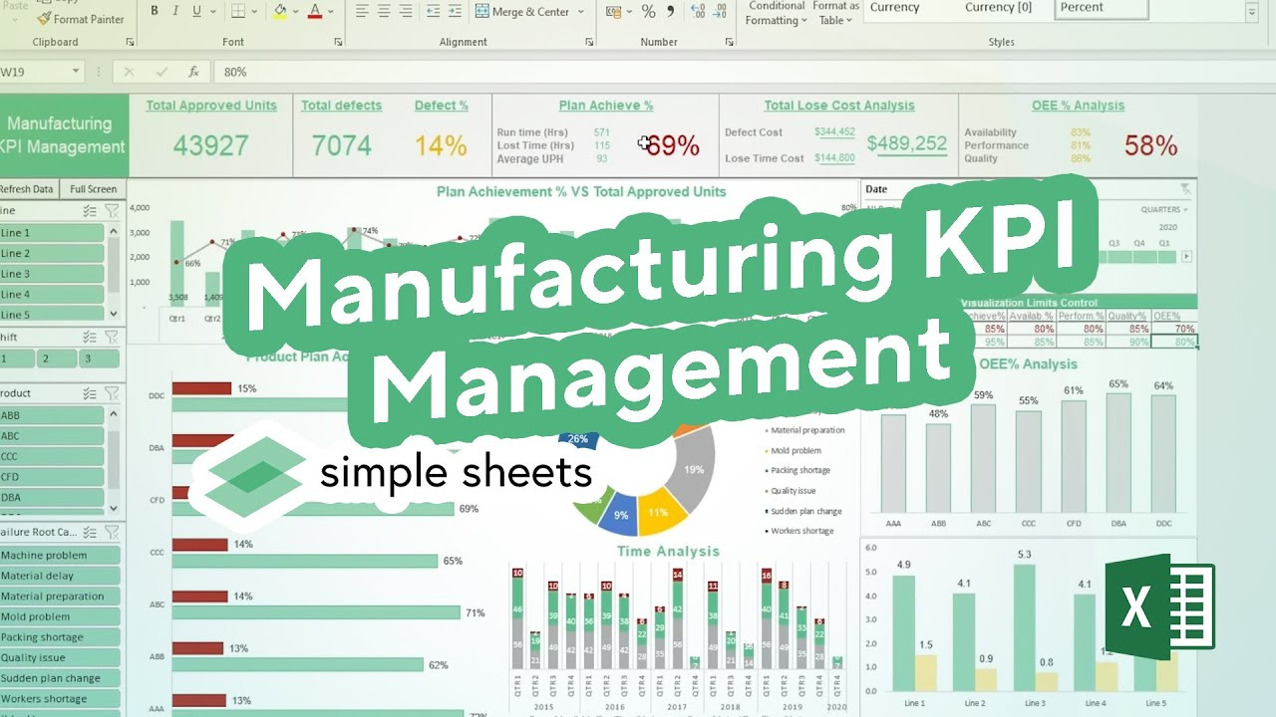This screenshot has width=1276, height=717.
Task: Click the Italic formatting icon
Action: 175,12
